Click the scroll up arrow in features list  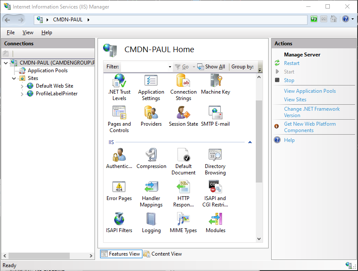pyautogui.click(x=259, y=77)
